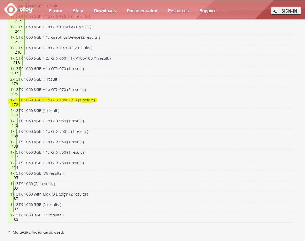Click the score value 170
The image size is (305, 241).
click(15, 115)
